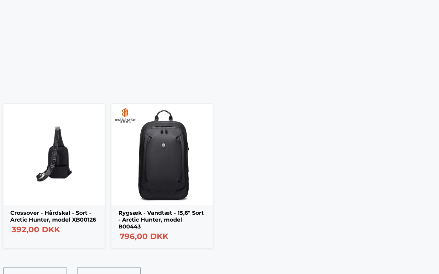The width and height of the screenshot is (439, 274).
Task: Click the orange Arctic Hunter logo emblem
Action: (x=125, y=112)
